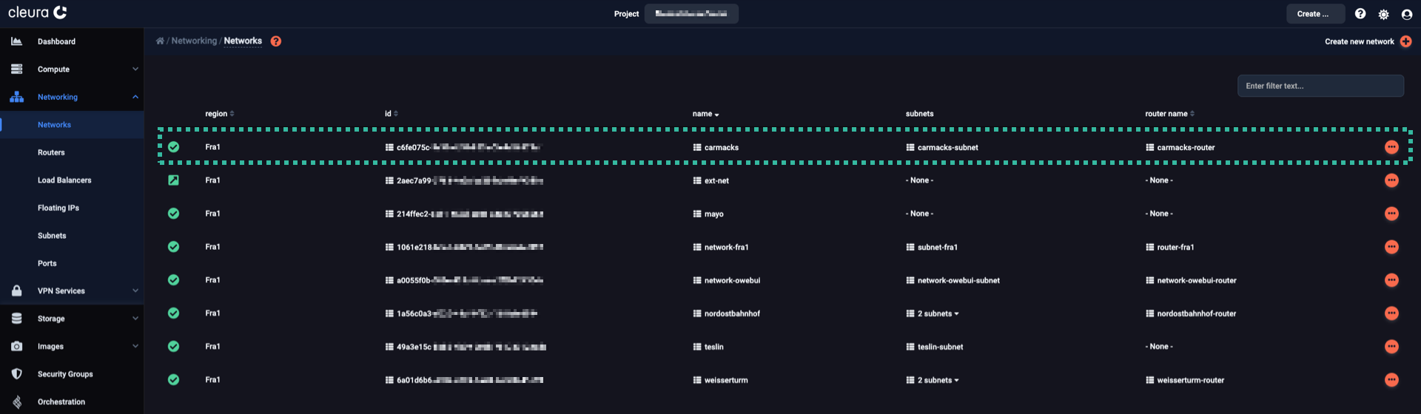Click the Images camera icon in sidebar

tap(16, 347)
